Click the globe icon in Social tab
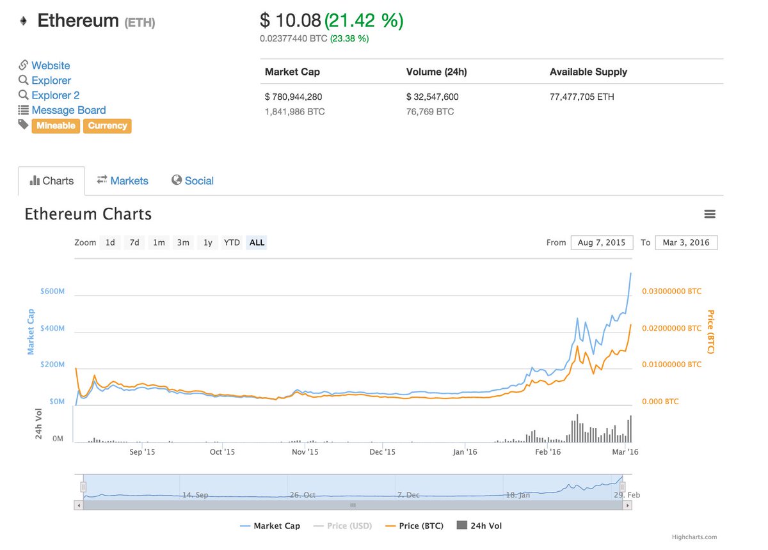Screen dimensions: 768x550 [x=177, y=180]
